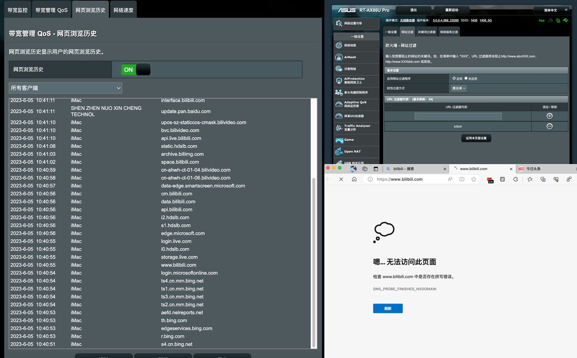
Task: Click the network clients status icon in router header
Action: click(x=558, y=20)
